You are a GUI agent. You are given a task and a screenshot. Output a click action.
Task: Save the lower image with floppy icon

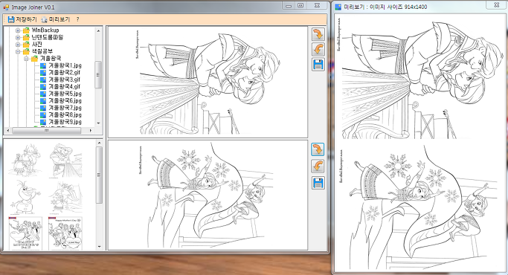click(318, 183)
